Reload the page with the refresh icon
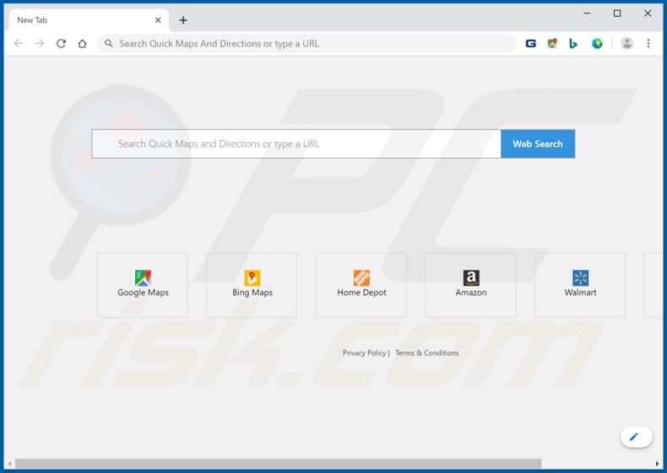The image size is (667, 473). pos(62,43)
